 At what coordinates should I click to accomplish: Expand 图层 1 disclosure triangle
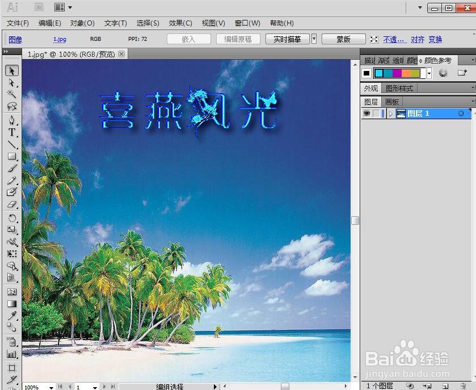click(x=391, y=114)
